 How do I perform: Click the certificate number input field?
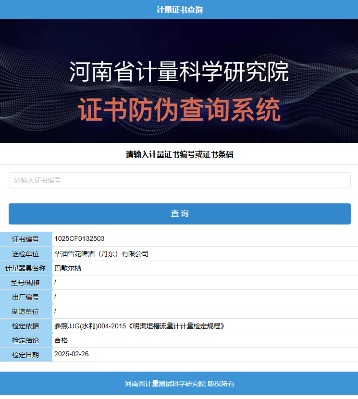click(x=179, y=180)
